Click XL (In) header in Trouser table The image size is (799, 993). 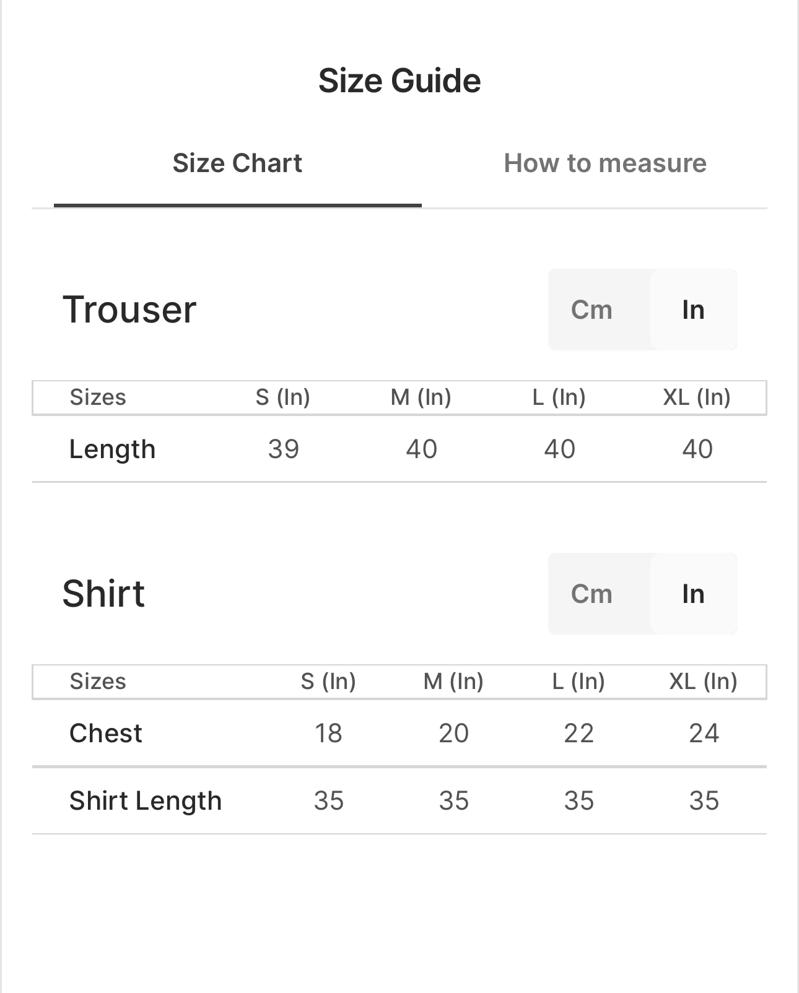click(x=697, y=397)
